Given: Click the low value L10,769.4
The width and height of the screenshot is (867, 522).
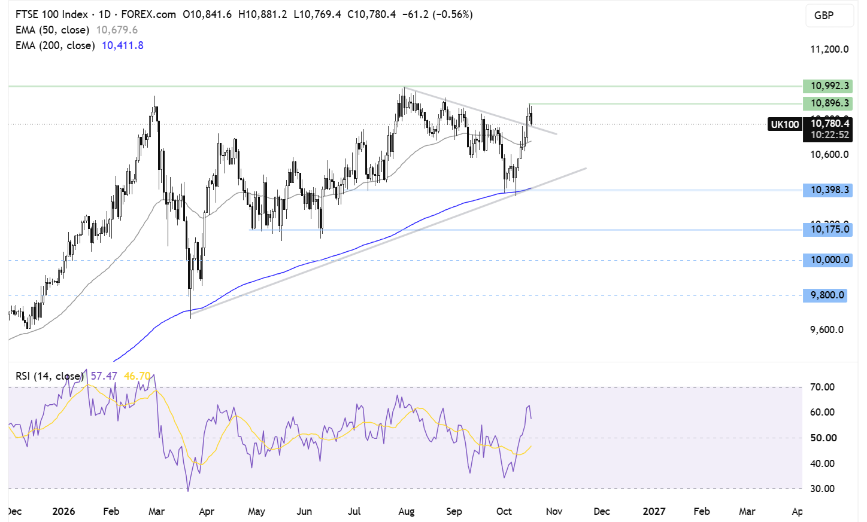Looking at the screenshot, I should (x=317, y=14).
